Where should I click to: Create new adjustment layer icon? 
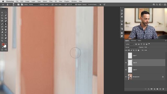(x=154, y=89)
